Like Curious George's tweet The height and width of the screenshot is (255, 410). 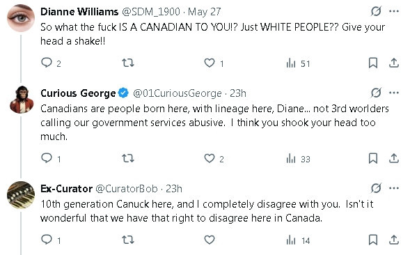coord(210,158)
